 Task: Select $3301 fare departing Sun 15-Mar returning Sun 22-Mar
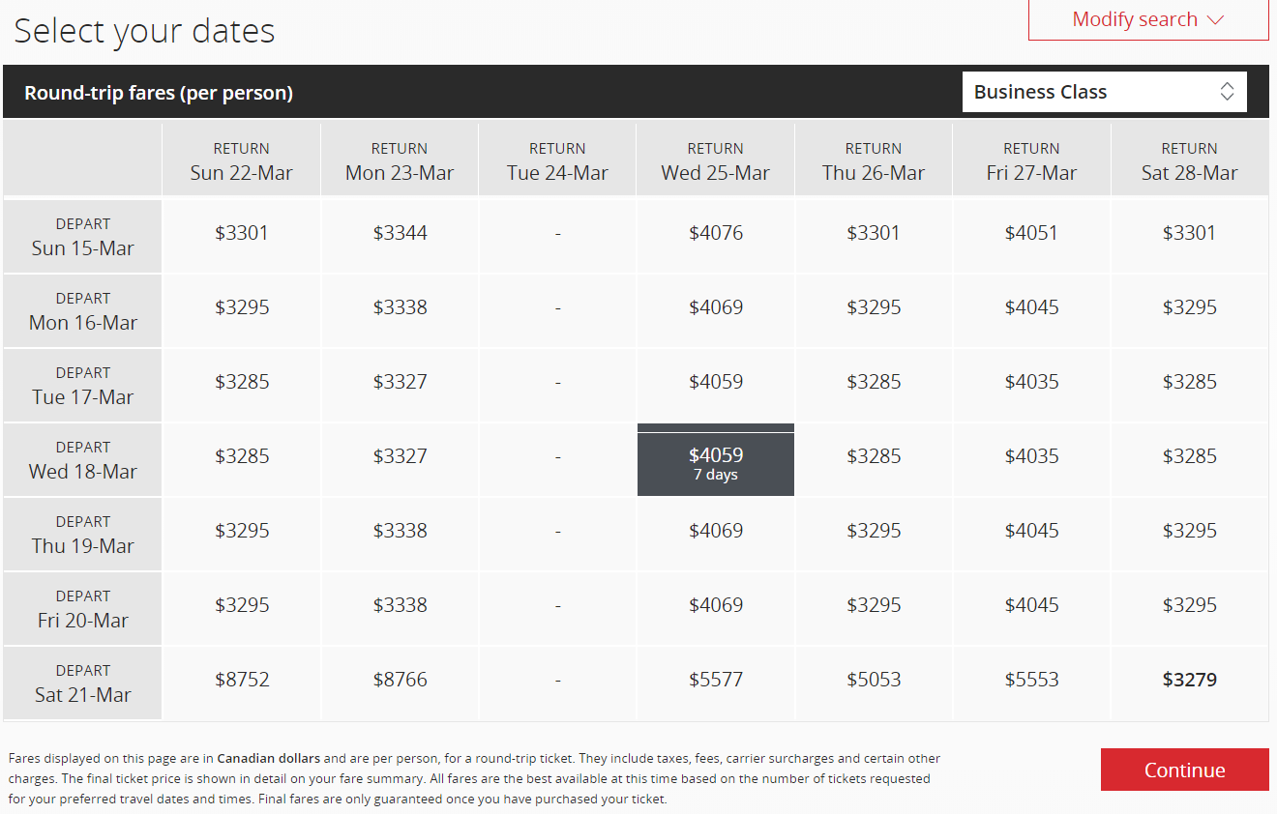242,233
